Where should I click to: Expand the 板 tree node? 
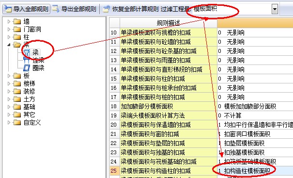click(9, 76)
